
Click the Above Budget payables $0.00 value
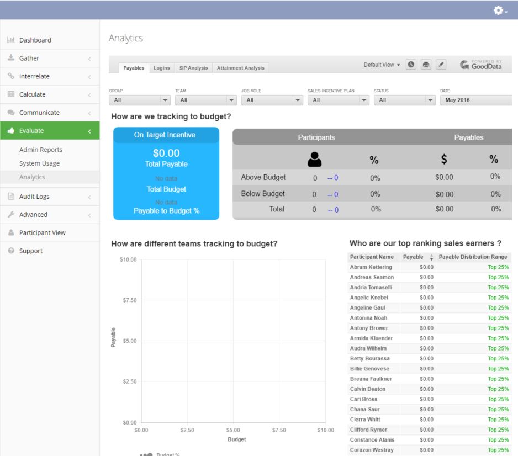tap(444, 177)
